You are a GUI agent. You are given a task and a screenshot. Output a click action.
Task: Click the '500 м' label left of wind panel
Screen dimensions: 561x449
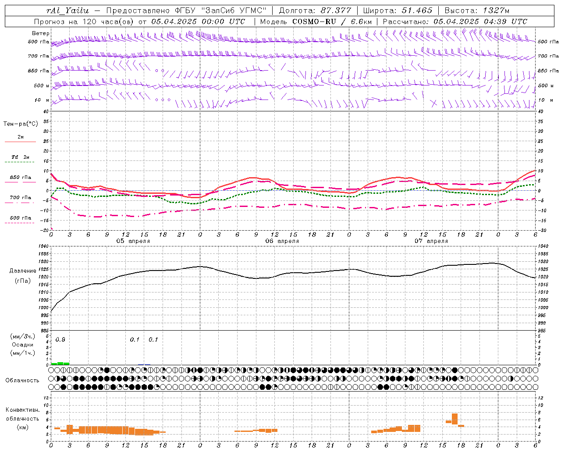[42, 86]
